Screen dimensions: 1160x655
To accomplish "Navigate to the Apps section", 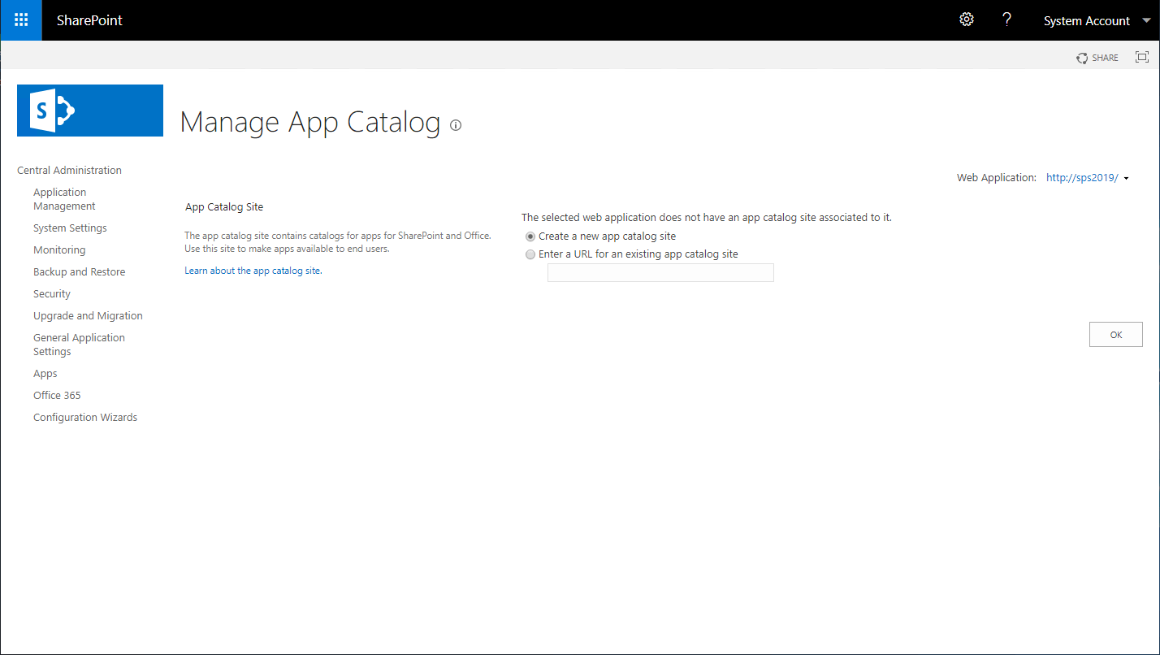I will (45, 373).
